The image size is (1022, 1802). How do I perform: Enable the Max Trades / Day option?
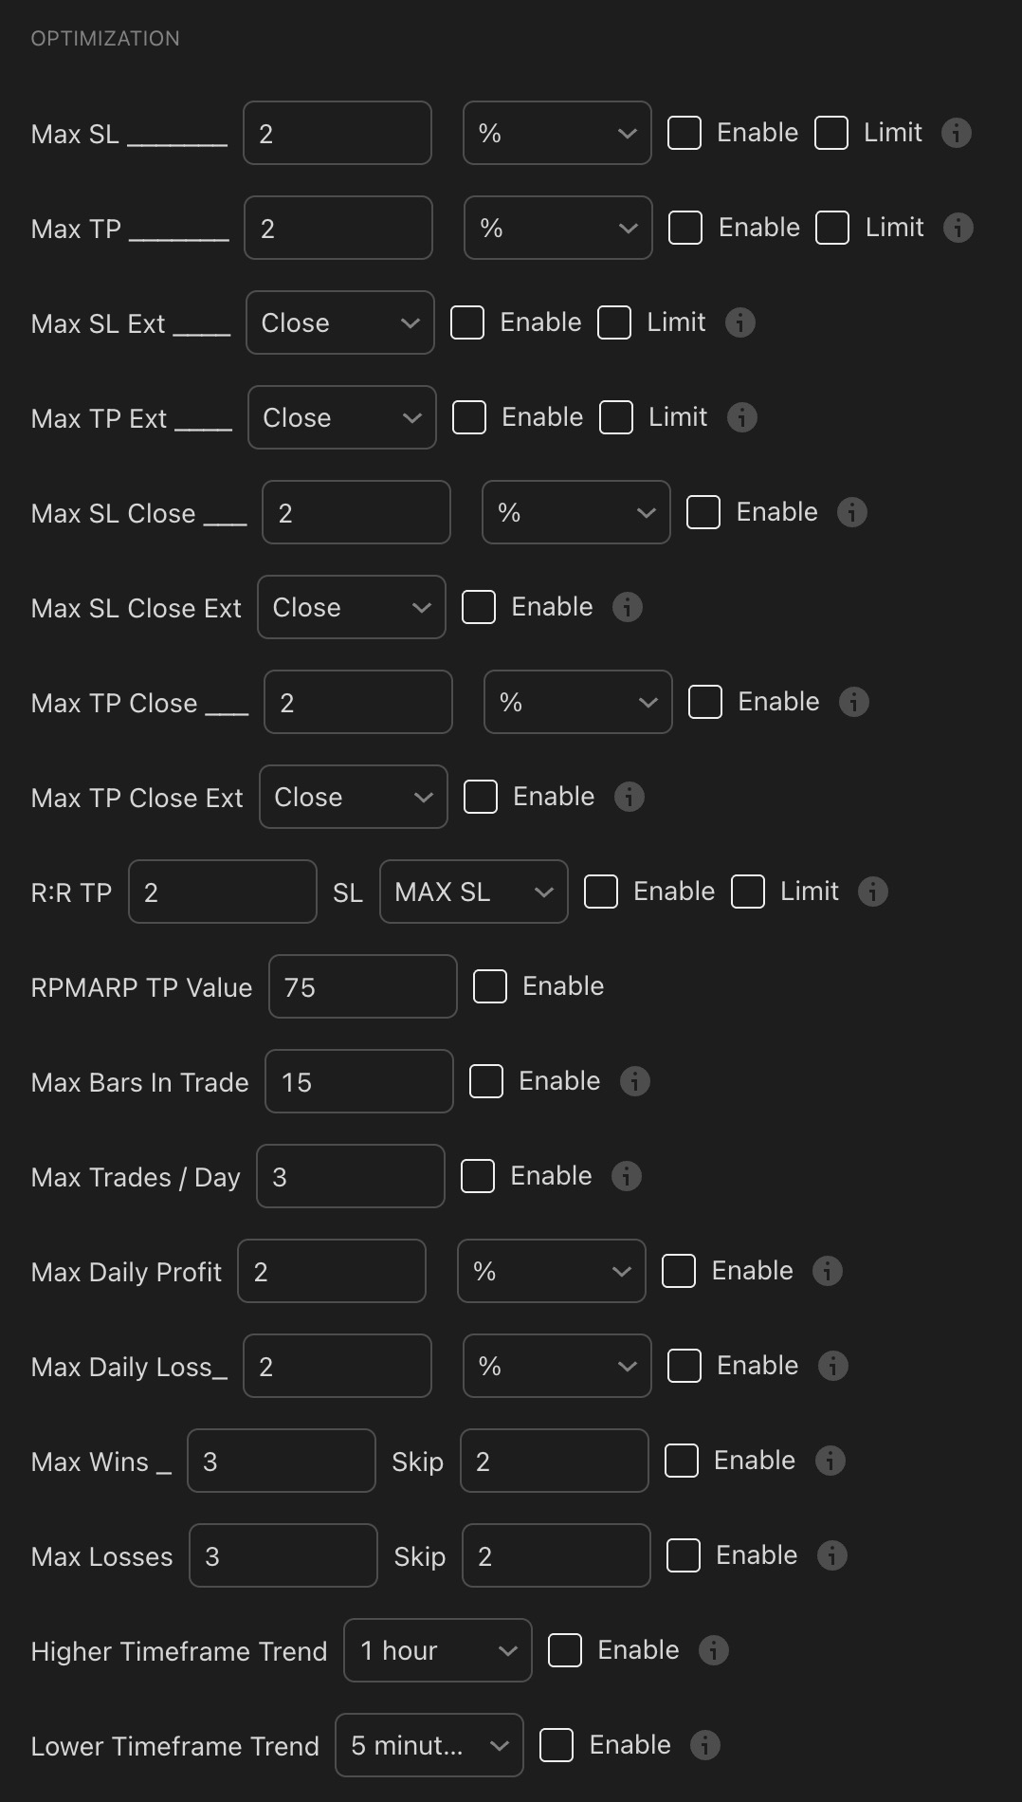pos(477,1175)
